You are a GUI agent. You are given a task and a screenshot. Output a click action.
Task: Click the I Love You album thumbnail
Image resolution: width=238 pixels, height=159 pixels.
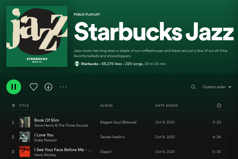tap(25, 137)
